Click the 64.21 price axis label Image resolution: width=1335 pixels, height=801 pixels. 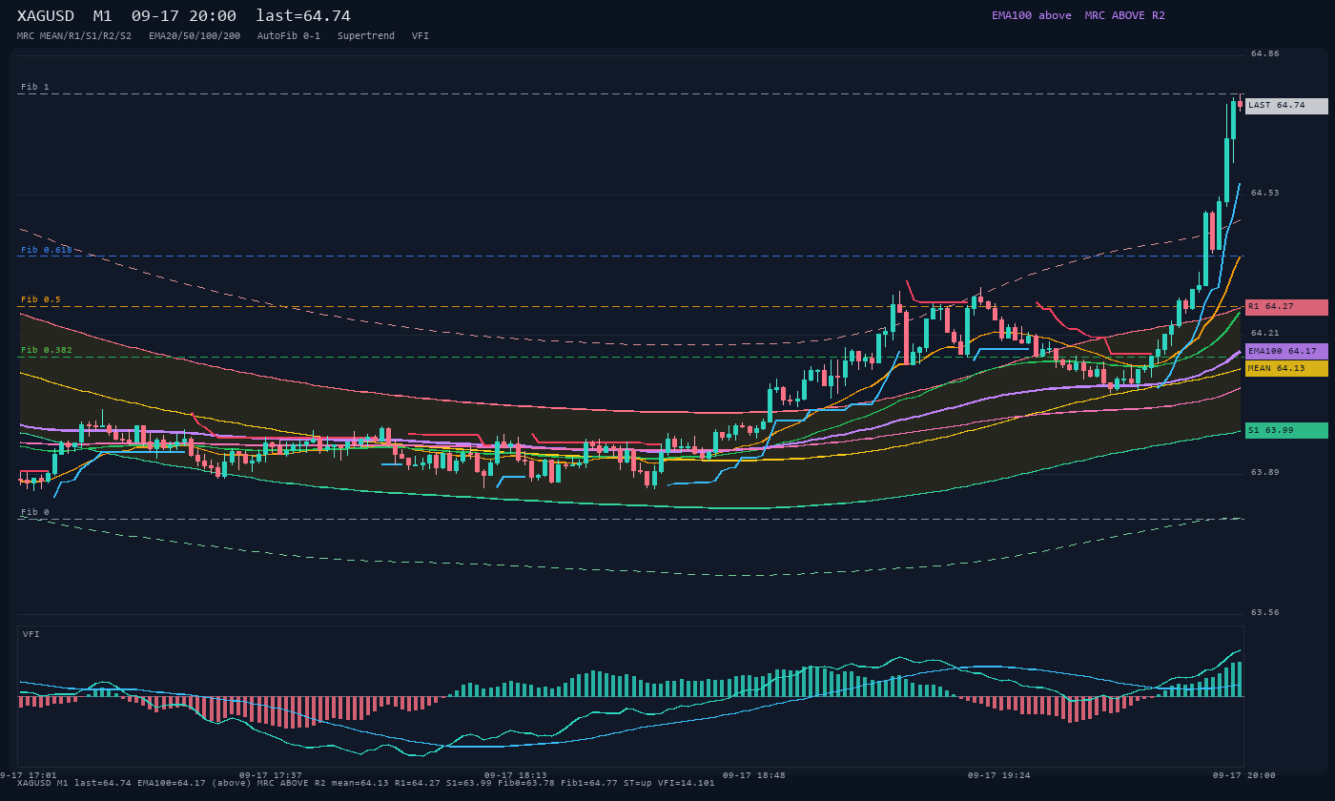pyautogui.click(x=1265, y=333)
